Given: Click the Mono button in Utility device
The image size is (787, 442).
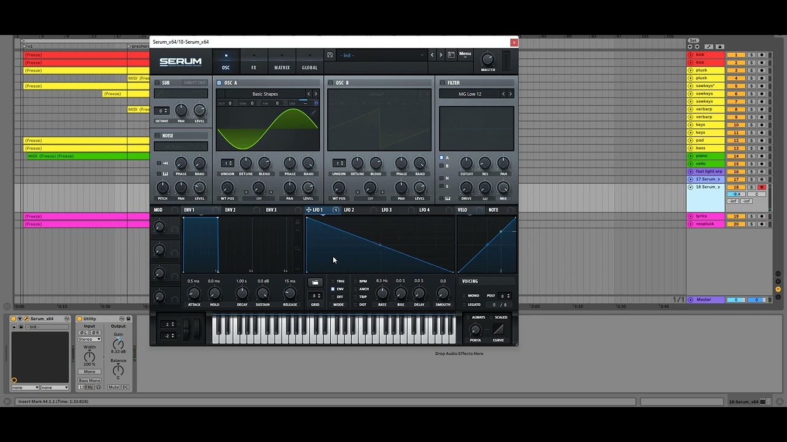Looking at the screenshot, I should tap(89, 371).
